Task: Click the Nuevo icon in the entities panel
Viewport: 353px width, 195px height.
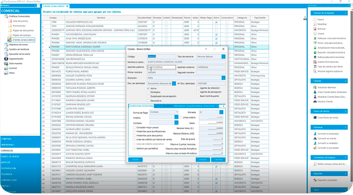Action: 314,18
